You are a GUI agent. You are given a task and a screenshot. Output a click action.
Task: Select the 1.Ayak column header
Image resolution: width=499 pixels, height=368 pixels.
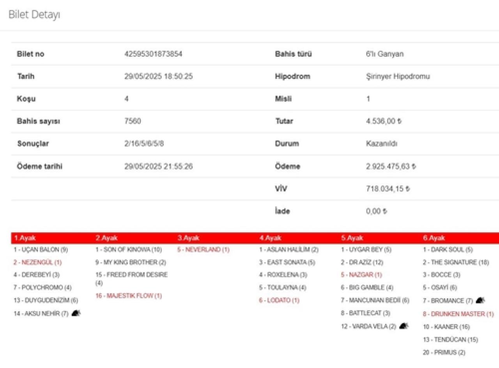click(x=22, y=238)
